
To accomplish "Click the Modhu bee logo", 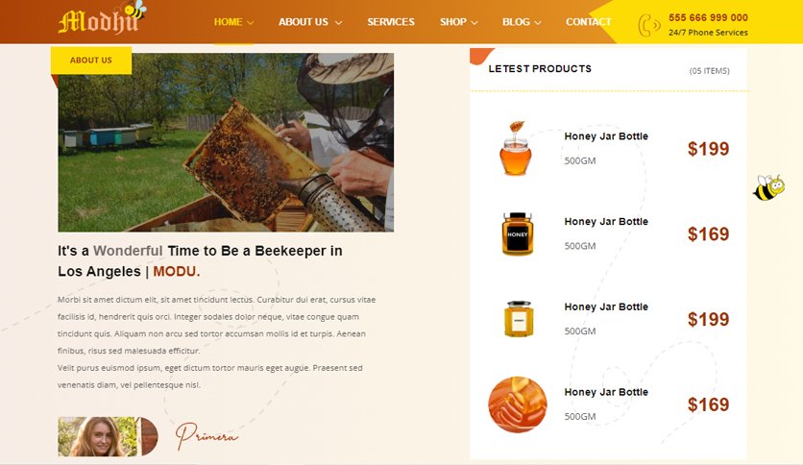I will tap(103, 18).
